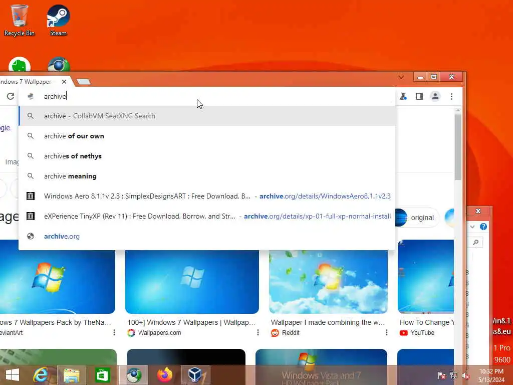Click the Wallpapers.com source label
Viewport: 513px width, 385px height.
pyautogui.click(x=159, y=333)
